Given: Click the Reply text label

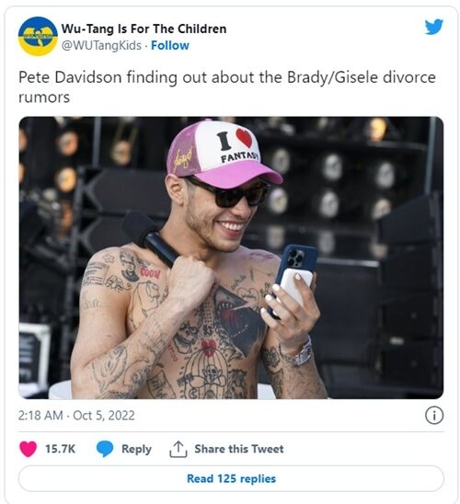Looking at the screenshot, I should point(136,449).
